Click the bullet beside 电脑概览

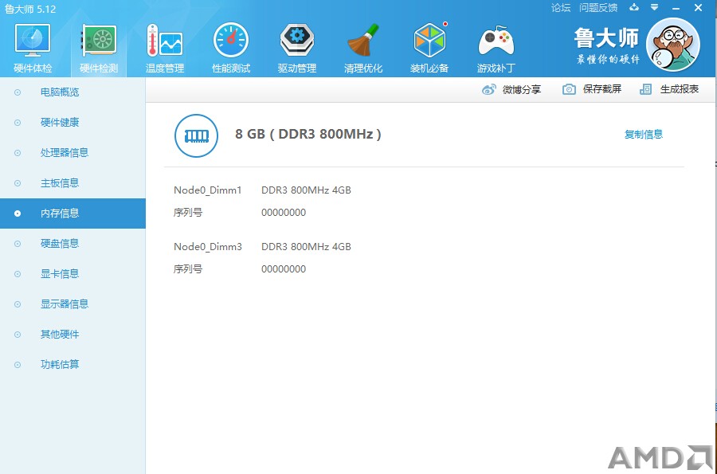point(18,92)
